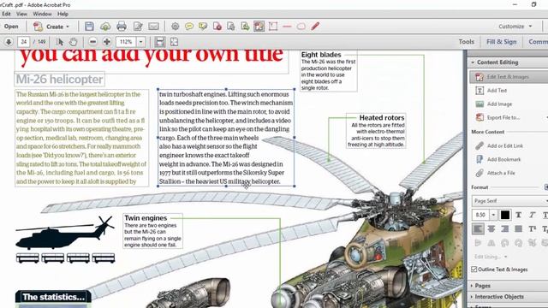Select the oval drawing tool
The width and height of the screenshot is (548, 308).
pyautogui.click(x=301, y=27)
